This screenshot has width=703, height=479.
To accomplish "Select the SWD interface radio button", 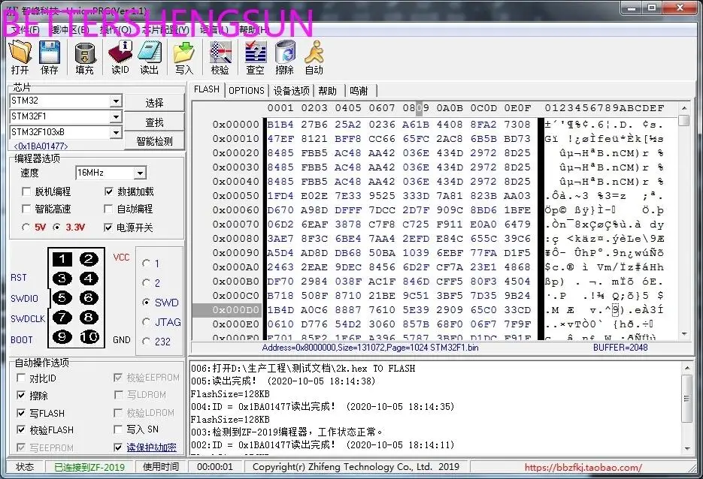I will click(x=146, y=303).
